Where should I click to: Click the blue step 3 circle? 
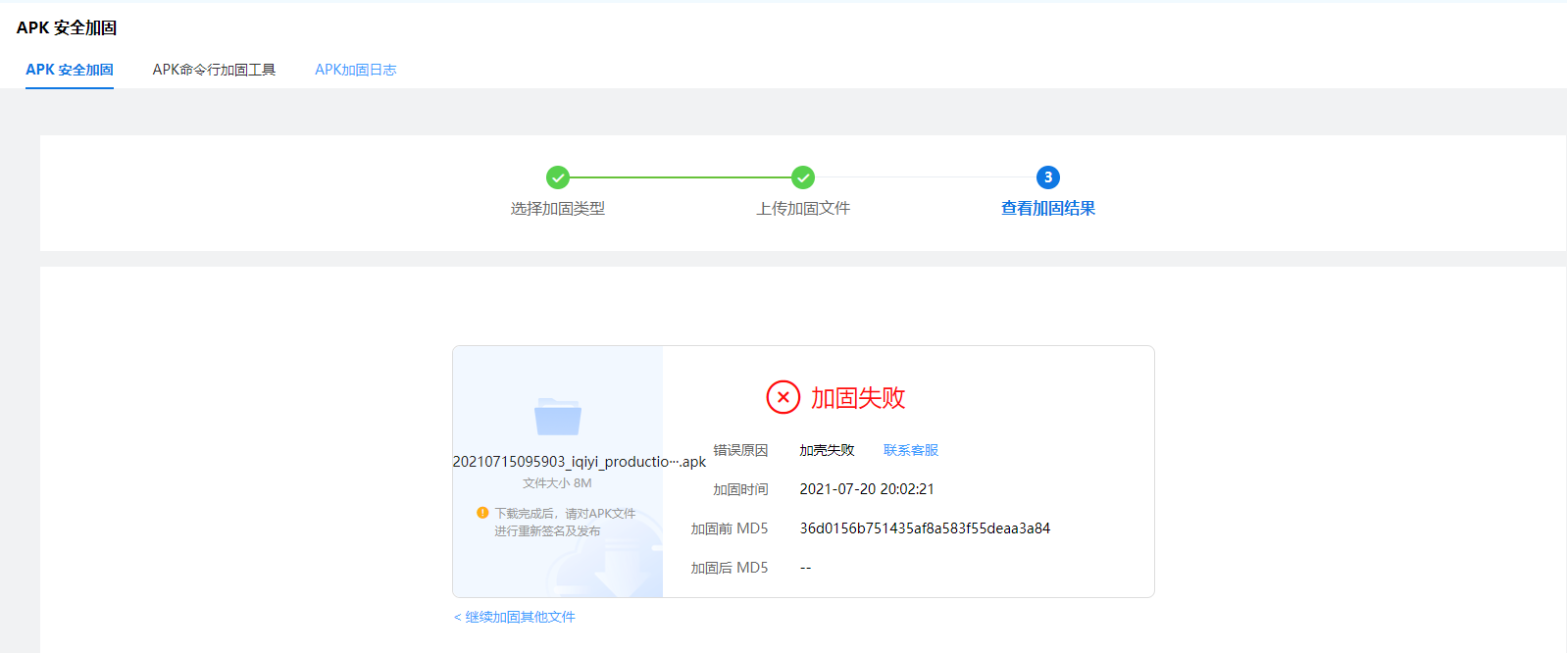[x=1048, y=177]
